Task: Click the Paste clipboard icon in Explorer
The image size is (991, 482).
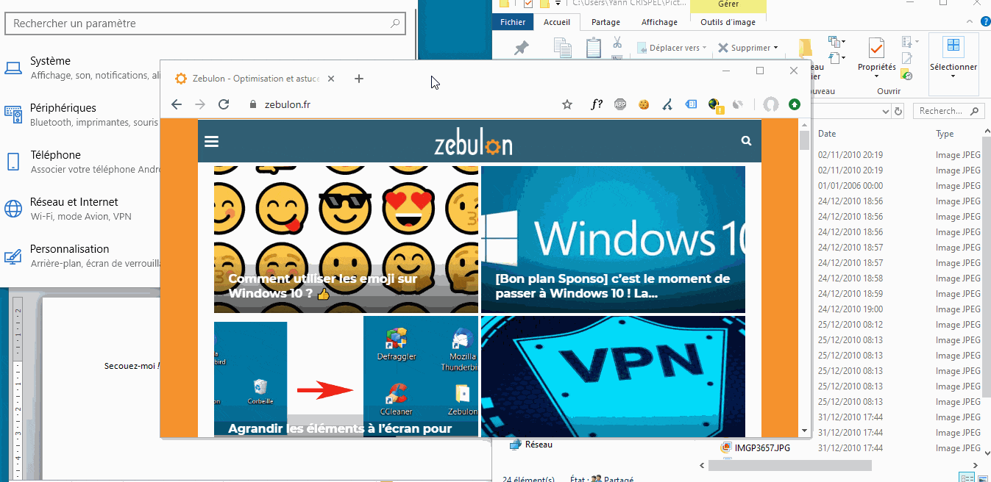Action: tap(594, 48)
